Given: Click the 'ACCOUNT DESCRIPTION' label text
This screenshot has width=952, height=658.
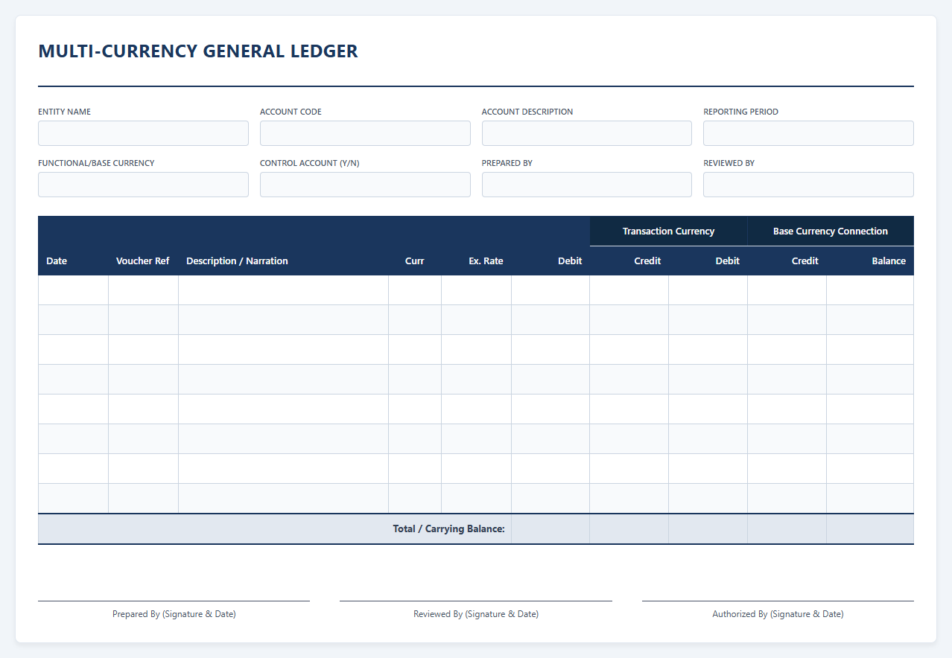Looking at the screenshot, I should click(527, 112).
